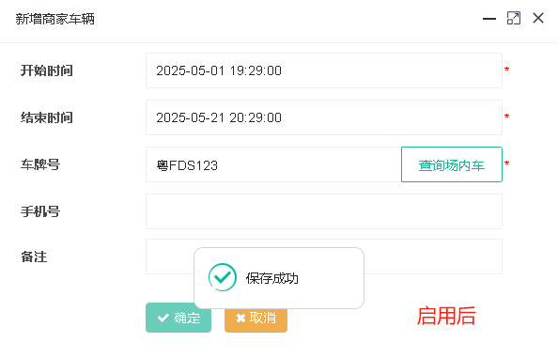Close the 新增商家车辆 dialog
The width and height of the screenshot is (558, 358).
(538, 18)
